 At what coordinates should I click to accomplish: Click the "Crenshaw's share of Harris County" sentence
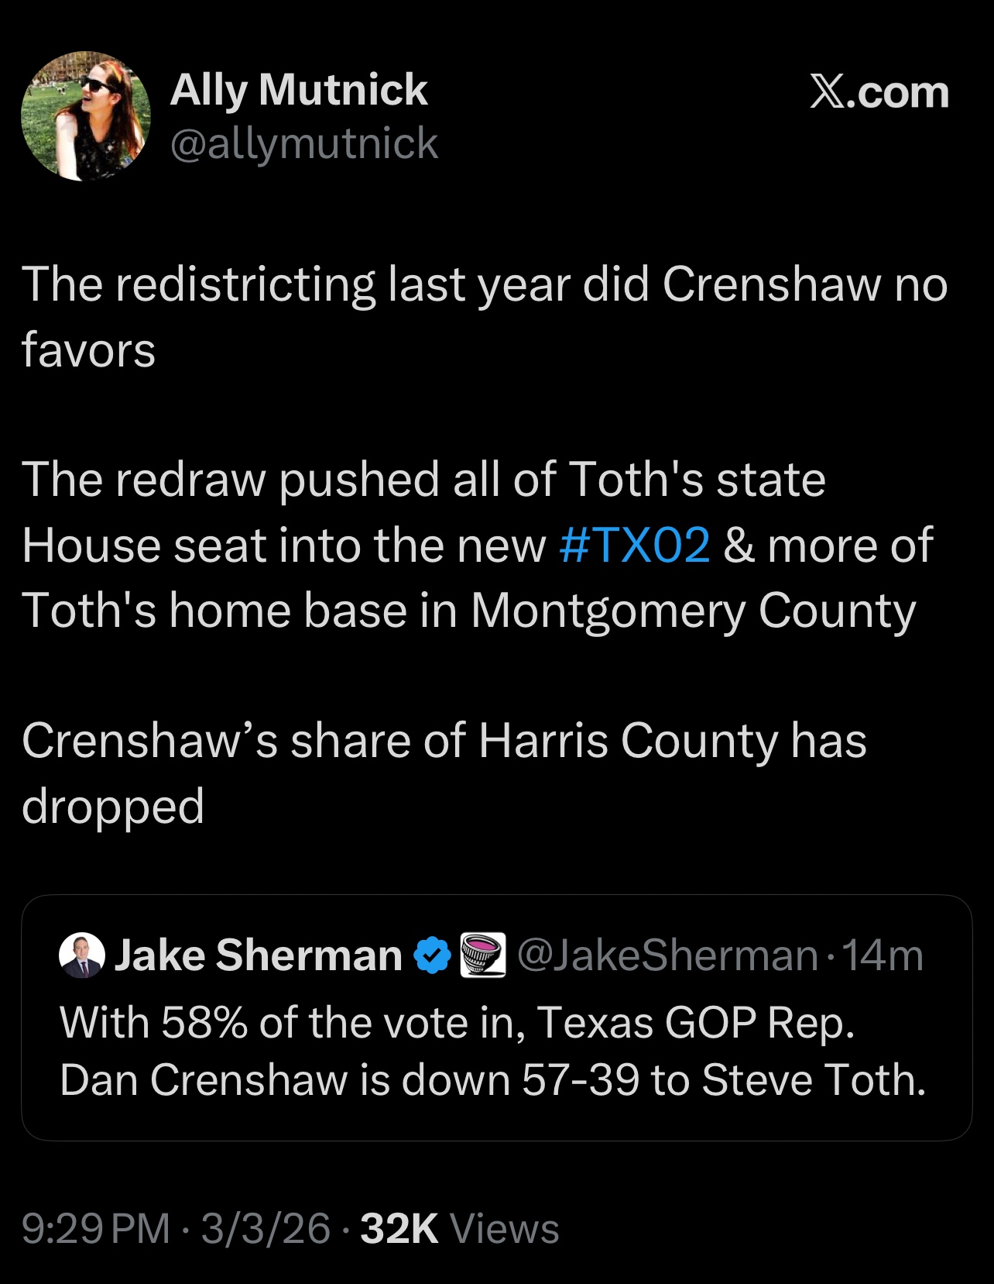[444, 741]
